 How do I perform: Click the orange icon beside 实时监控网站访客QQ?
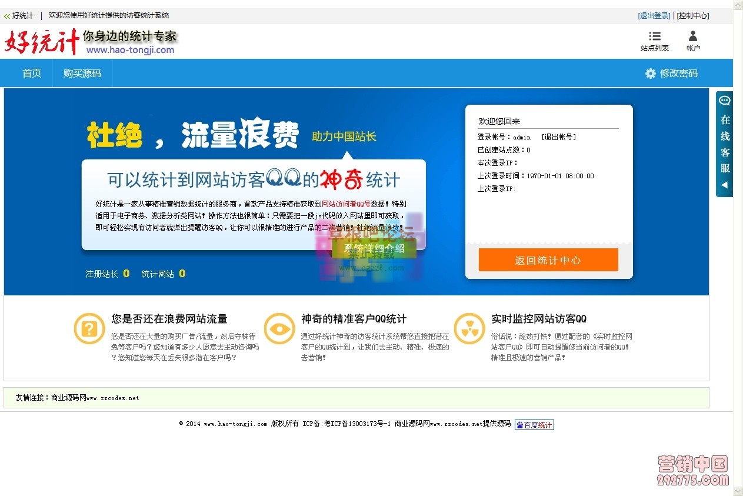pyautogui.click(x=469, y=329)
